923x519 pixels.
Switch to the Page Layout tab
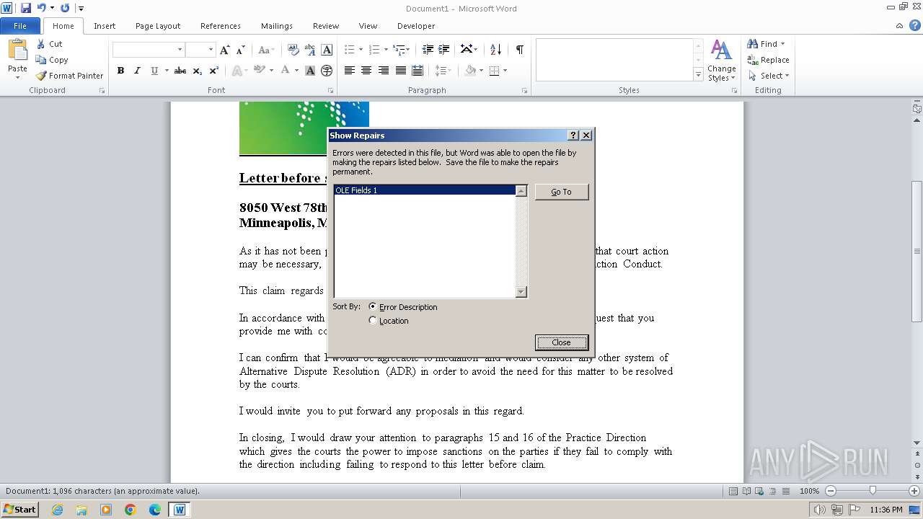(158, 26)
